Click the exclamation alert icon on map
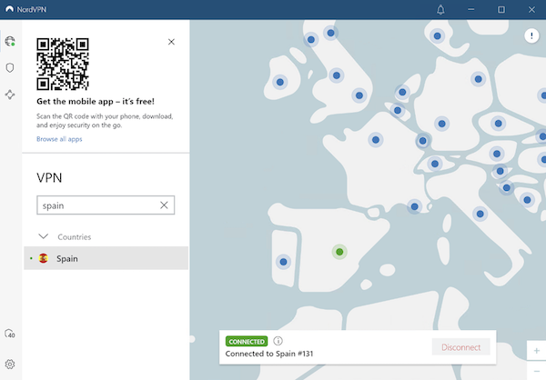 click(x=531, y=35)
